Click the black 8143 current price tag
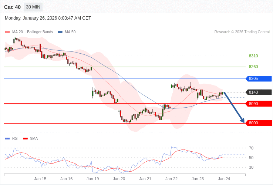The width and height of the screenshot is (273, 185). [x=259, y=92]
